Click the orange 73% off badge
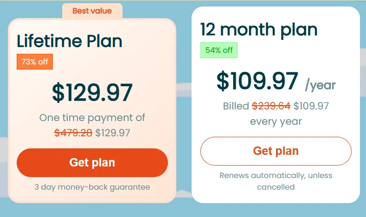Screen dimensions: 366x217 [35, 62]
